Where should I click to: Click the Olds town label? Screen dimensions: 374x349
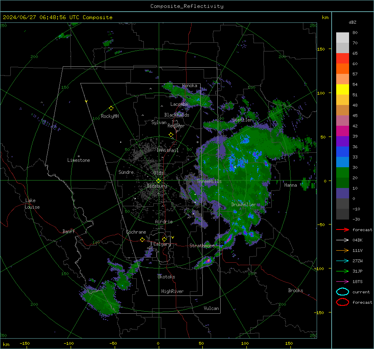158,173
